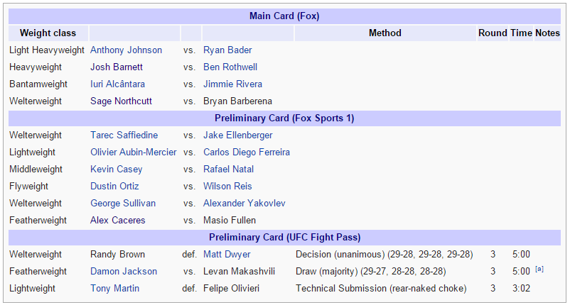Click the Tony Martin link
The width and height of the screenshot is (570, 305).
click(115, 289)
